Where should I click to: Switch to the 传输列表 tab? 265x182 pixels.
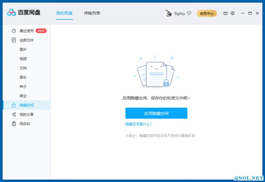(92, 13)
